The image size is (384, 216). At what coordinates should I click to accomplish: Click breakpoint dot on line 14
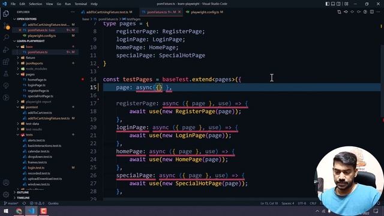[x=83, y=79]
